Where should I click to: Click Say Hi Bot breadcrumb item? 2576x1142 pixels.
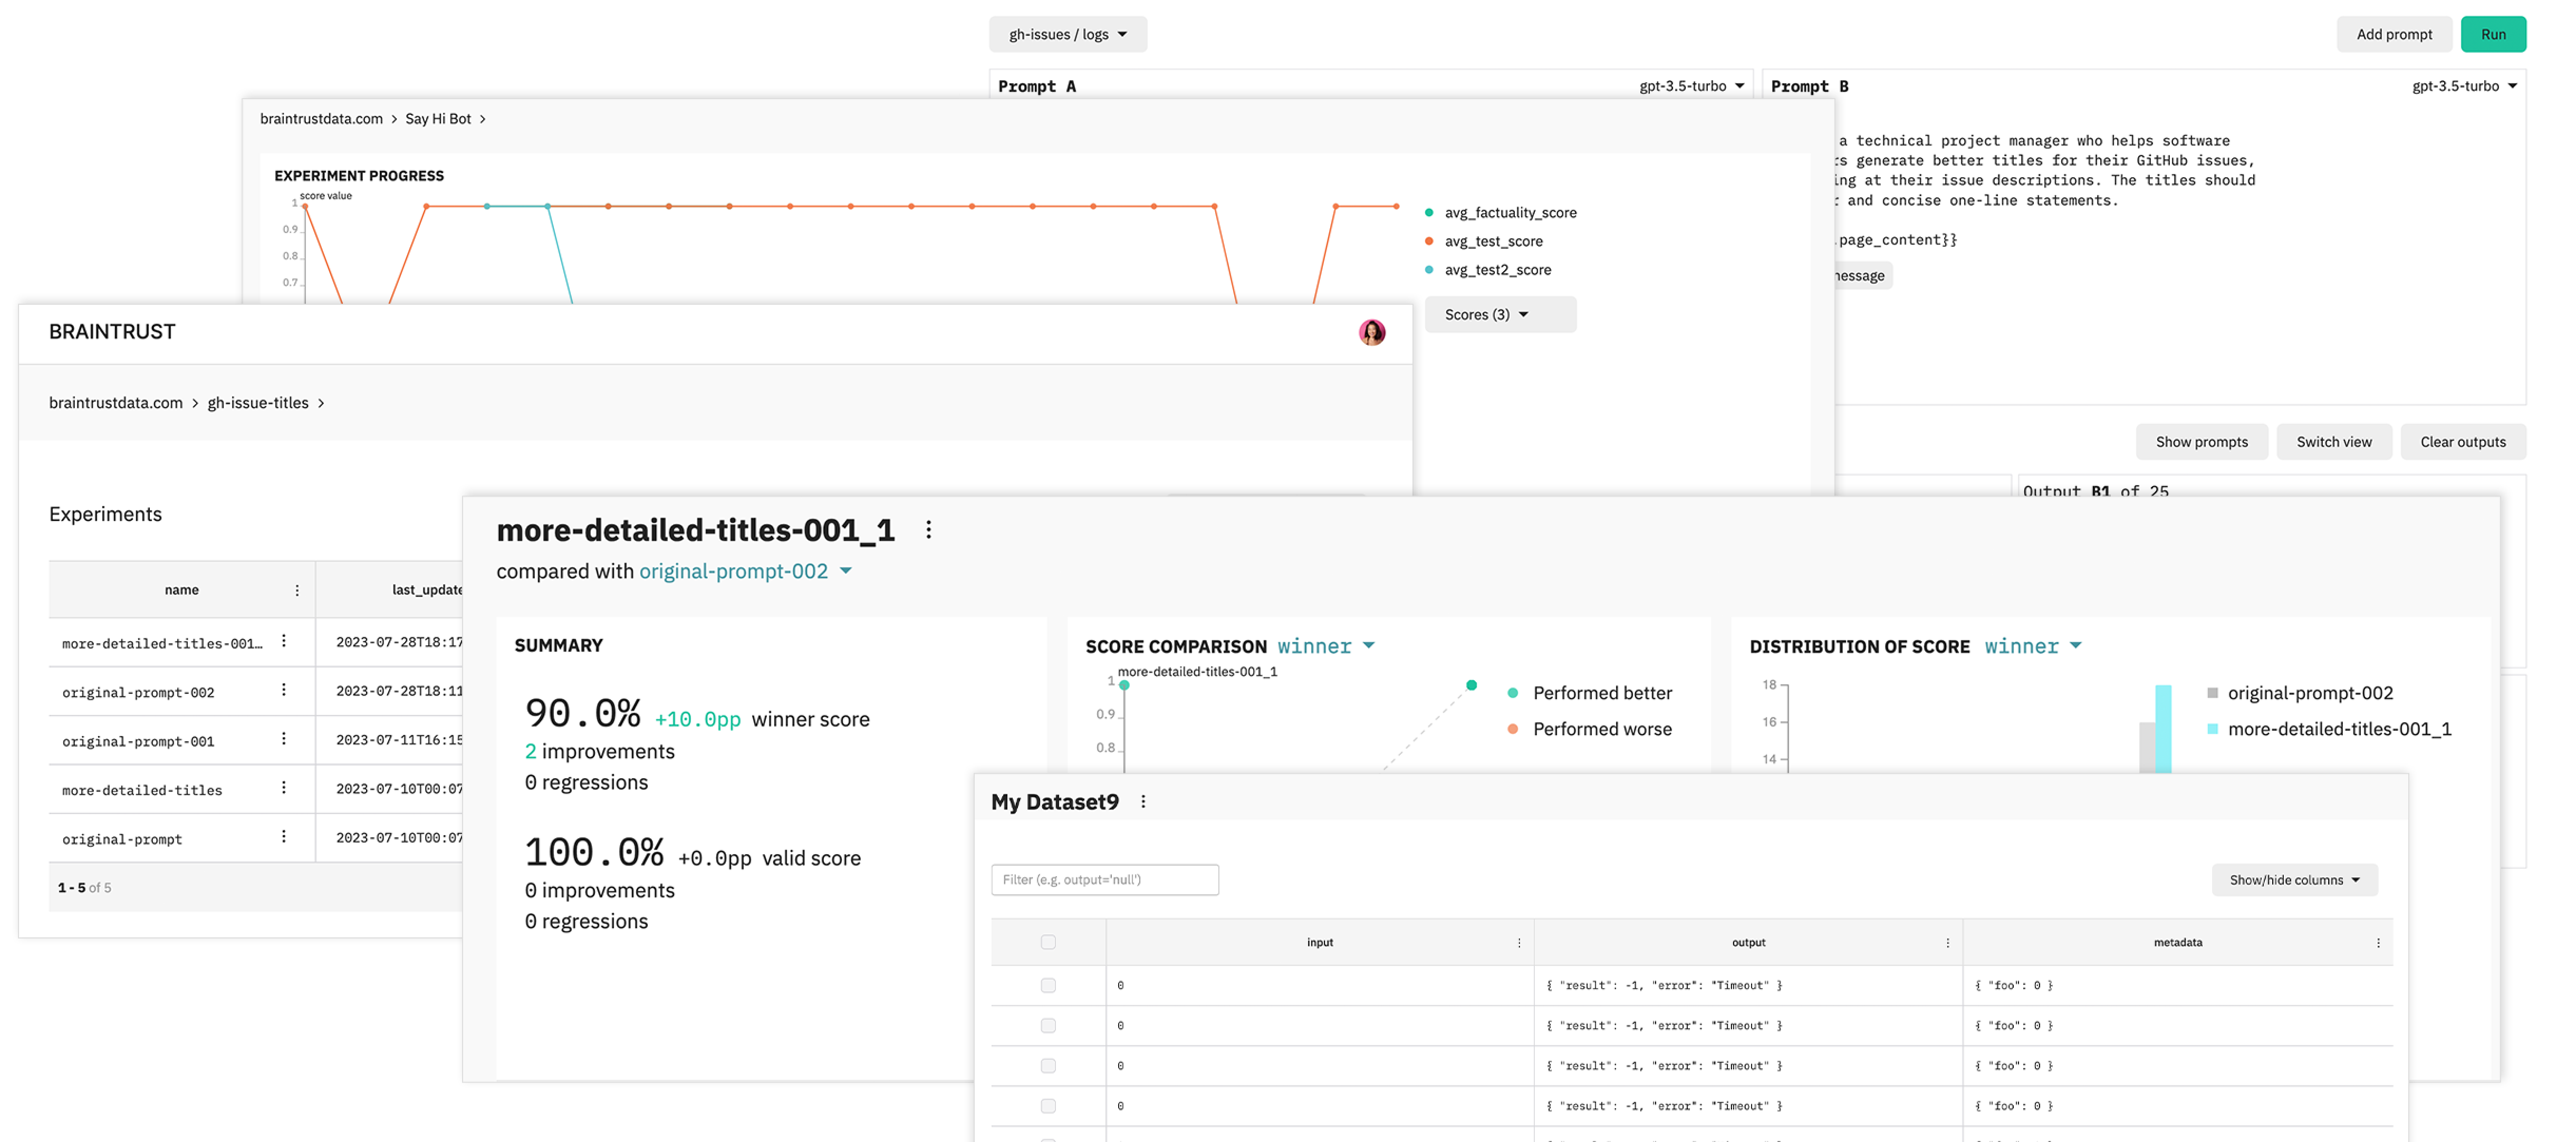pyautogui.click(x=438, y=119)
